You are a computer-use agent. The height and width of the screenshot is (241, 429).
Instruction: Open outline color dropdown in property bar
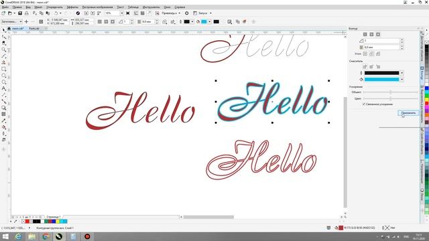point(192,21)
